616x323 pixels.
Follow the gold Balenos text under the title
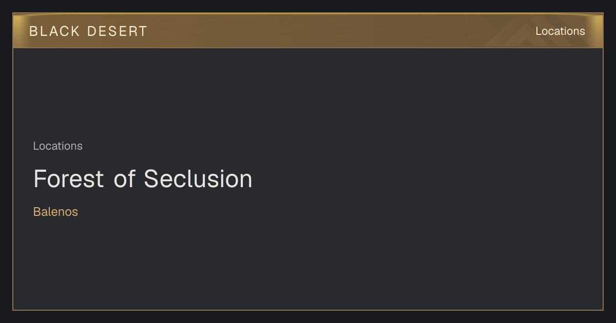click(55, 212)
